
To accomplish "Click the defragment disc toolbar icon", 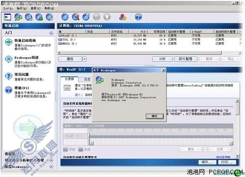I will [86, 17].
